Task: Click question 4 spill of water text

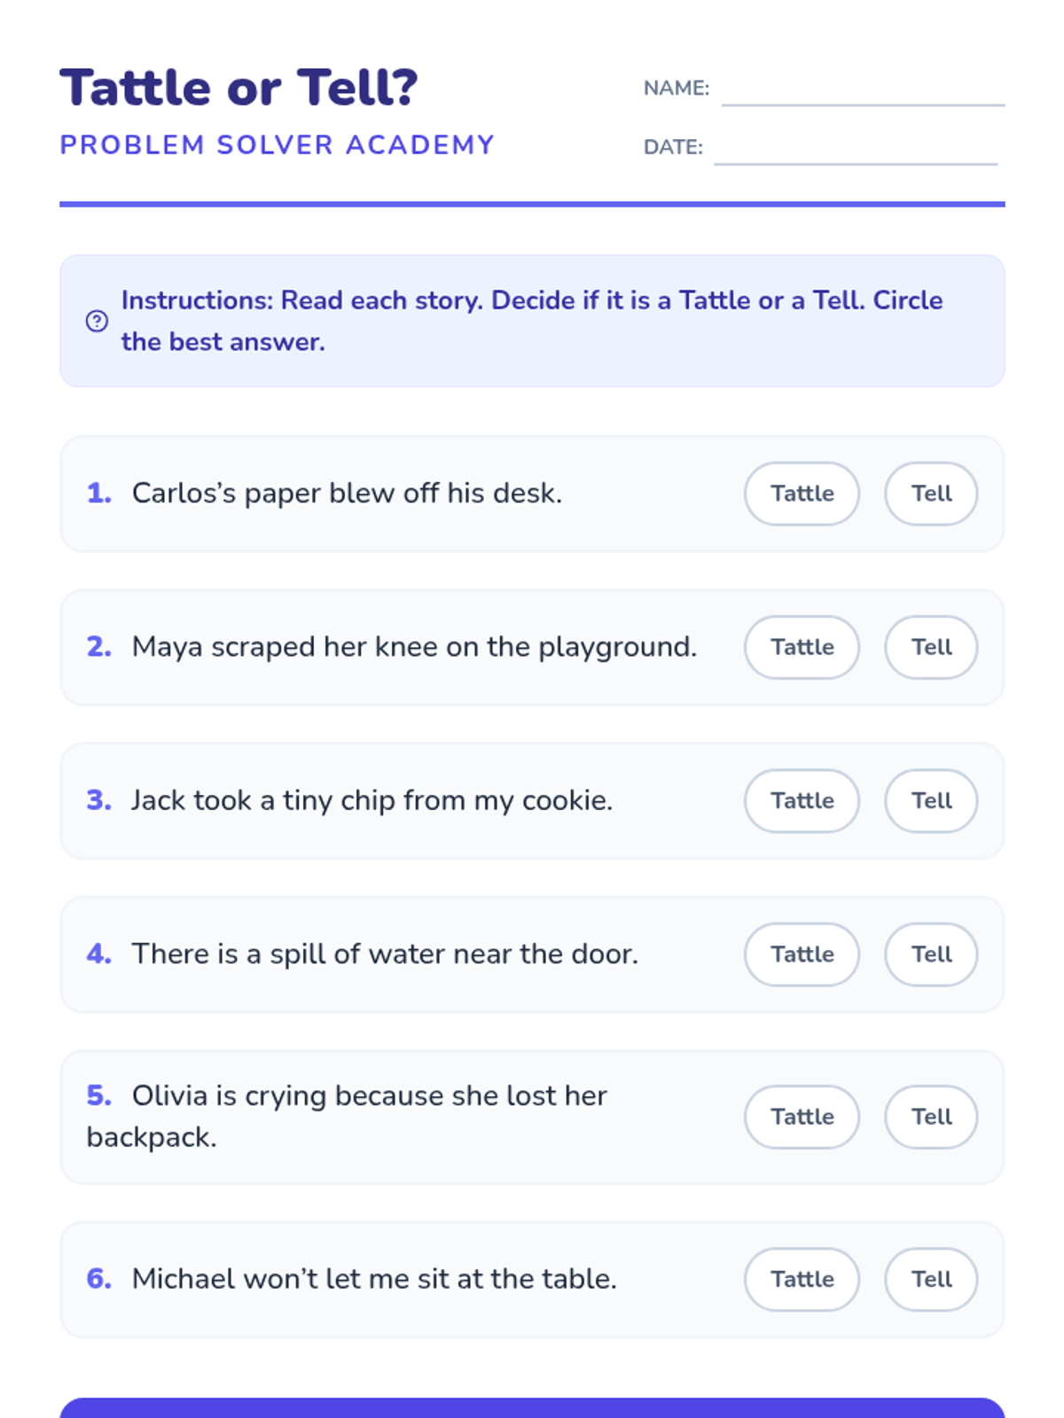Action: pos(385,954)
